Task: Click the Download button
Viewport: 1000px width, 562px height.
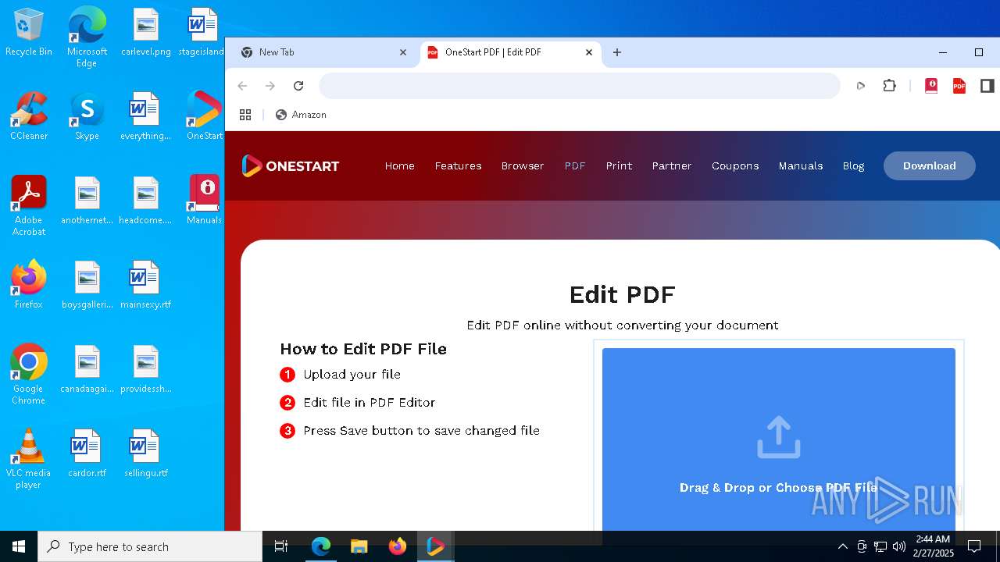Action: click(x=930, y=165)
